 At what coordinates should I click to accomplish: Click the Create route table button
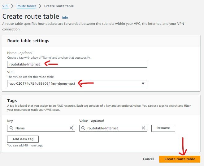pos(180,159)
